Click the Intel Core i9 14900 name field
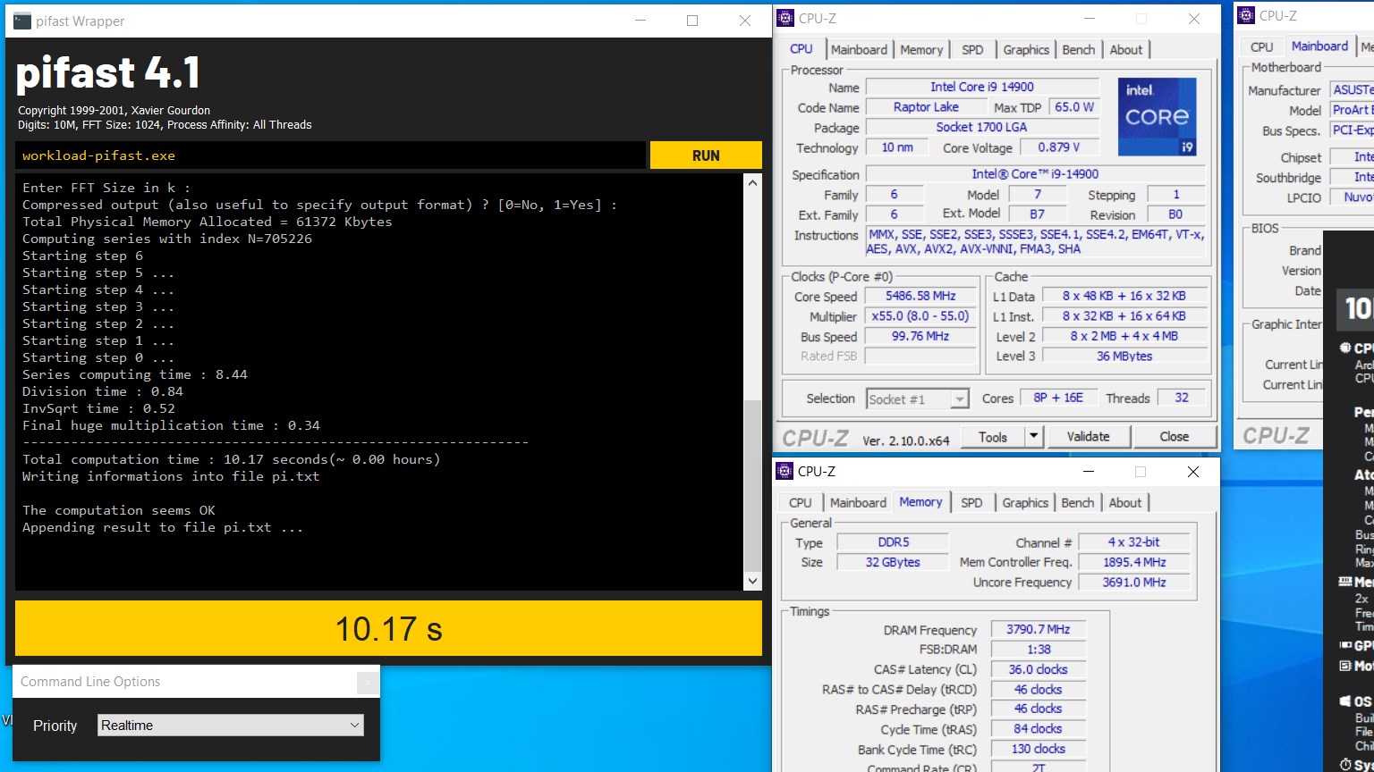The image size is (1374, 772). 982,87
